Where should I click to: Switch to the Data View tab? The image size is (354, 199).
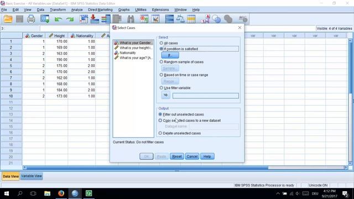pos(11,176)
